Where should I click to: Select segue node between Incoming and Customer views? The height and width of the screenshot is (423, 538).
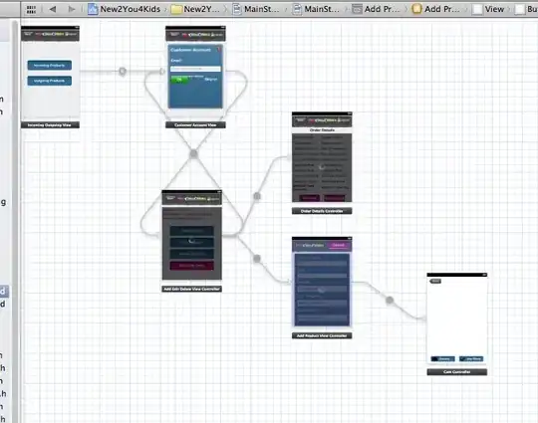point(123,72)
